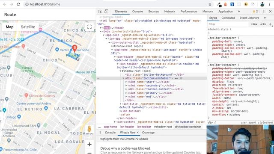Click the orange extension icon in the toolbar

point(226,4)
